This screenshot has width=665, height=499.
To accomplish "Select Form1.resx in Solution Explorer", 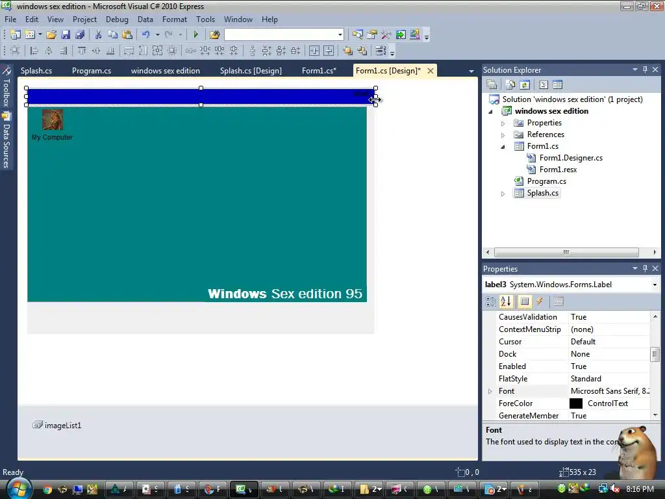I will pos(558,170).
